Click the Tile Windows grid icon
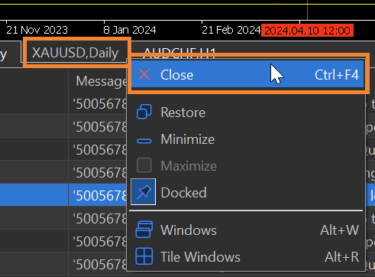 144,256
